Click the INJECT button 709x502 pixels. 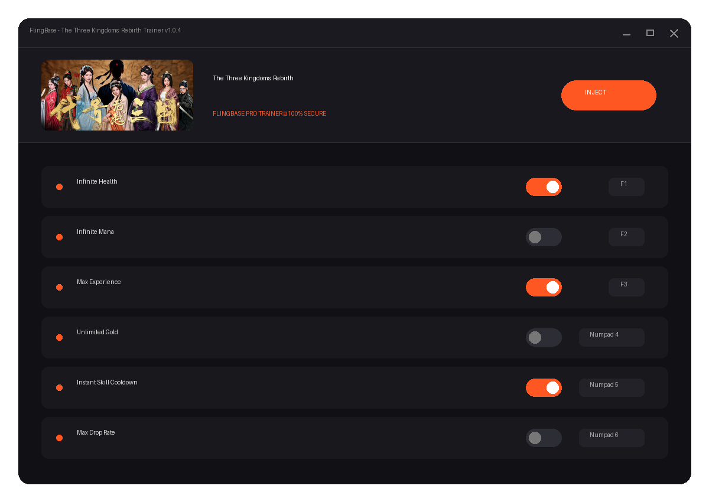609,95
